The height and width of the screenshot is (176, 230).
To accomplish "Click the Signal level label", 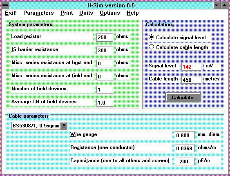I will [162, 66].
